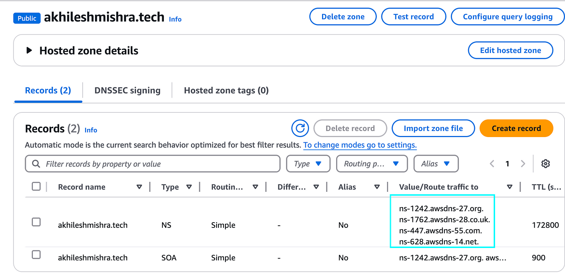Open the Type filter dropdown

(308, 164)
